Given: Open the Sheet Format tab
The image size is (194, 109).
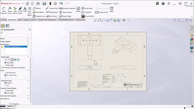Looking at the screenshot, I should tap(80, 20).
